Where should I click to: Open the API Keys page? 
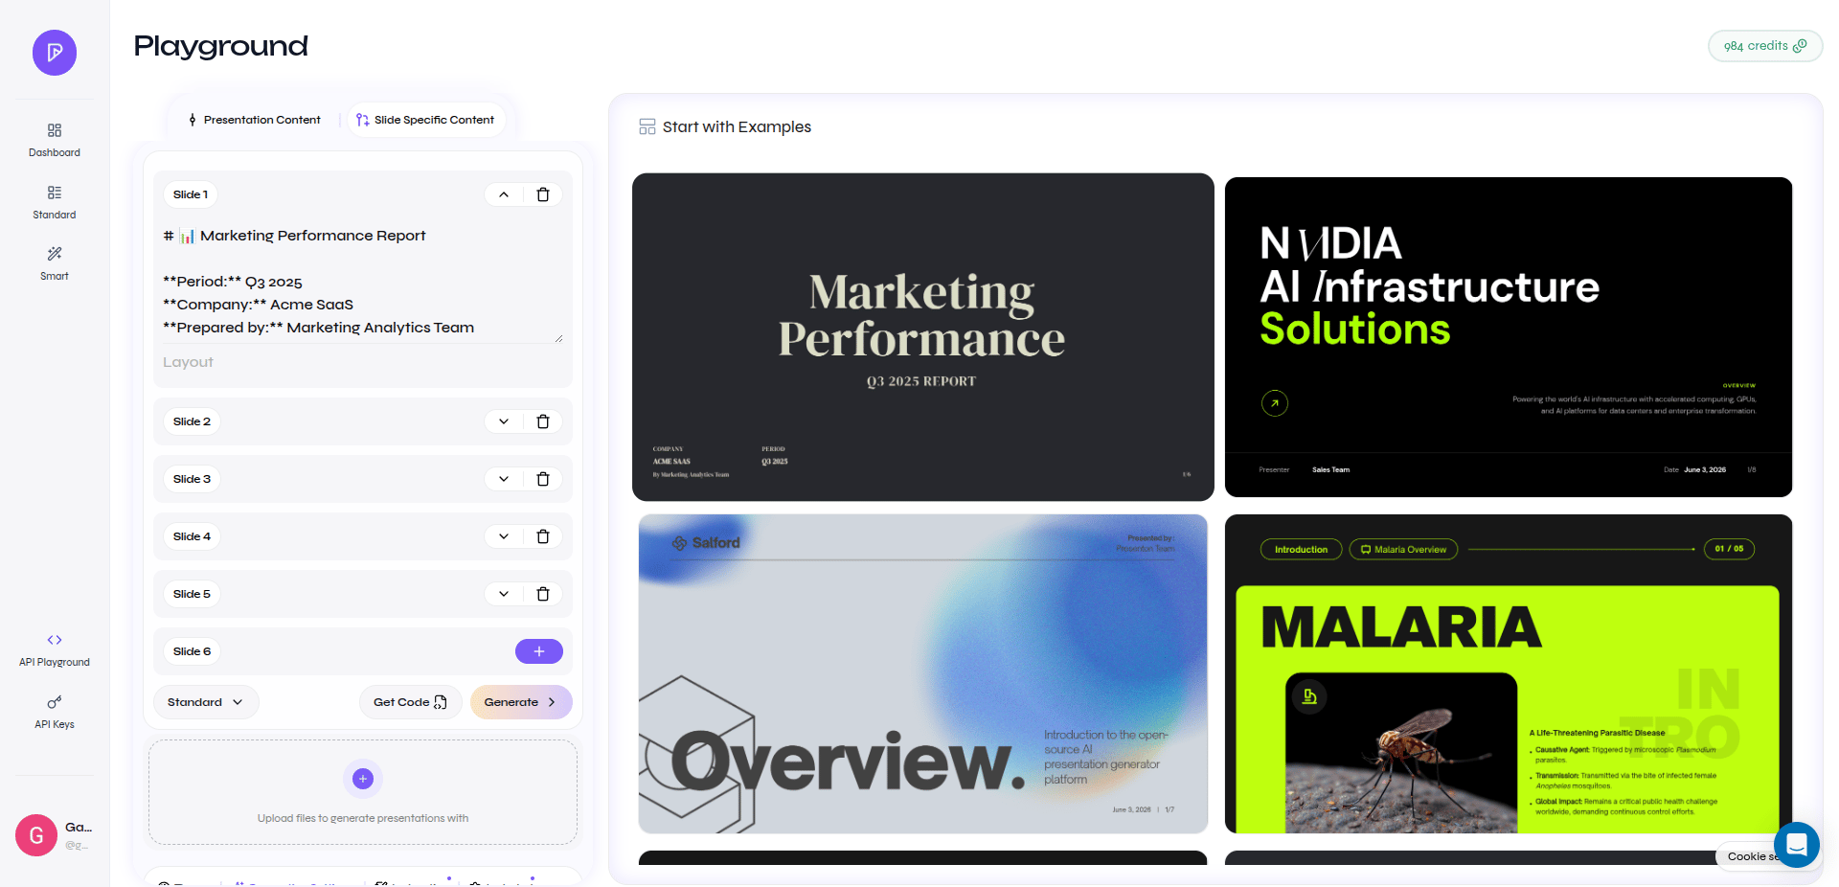coord(55,712)
